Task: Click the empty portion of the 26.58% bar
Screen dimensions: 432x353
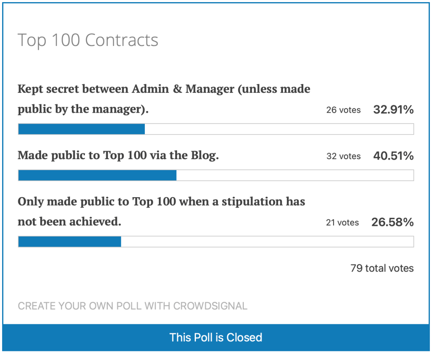Action: click(x=267, y=242)
